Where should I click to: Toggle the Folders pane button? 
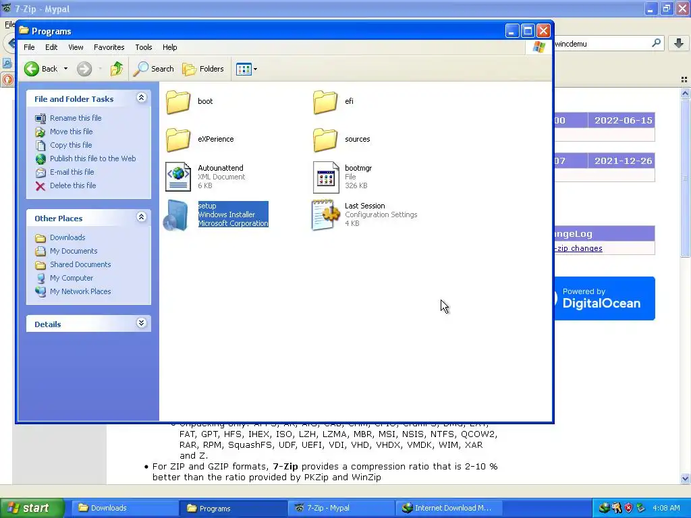203,69
